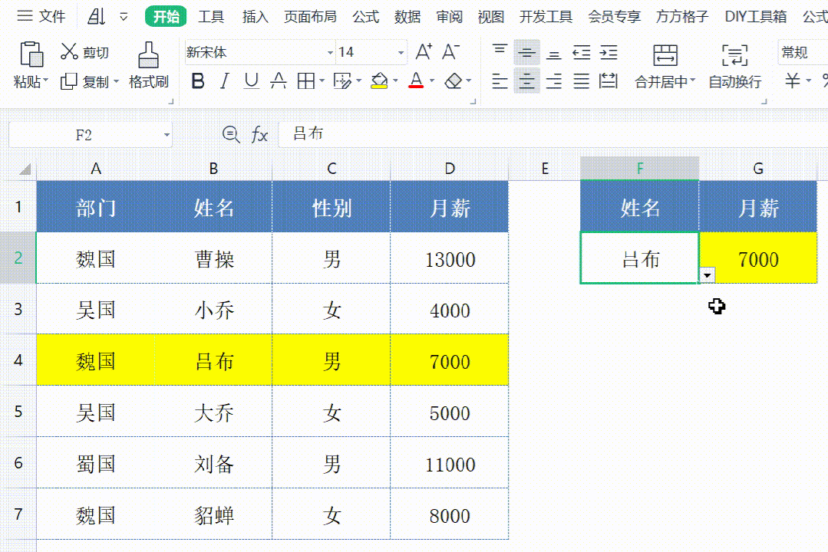Viewport: 828px width, 552px height.
Task: Click cell with value 13000
Action: 450,258
